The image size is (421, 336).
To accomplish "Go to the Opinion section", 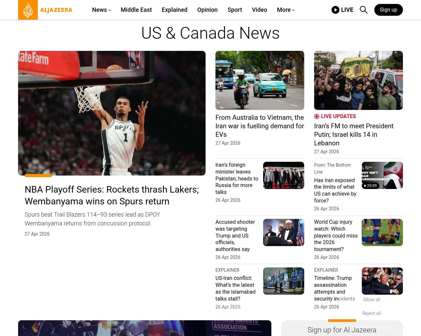I will (x=207, y=10).
